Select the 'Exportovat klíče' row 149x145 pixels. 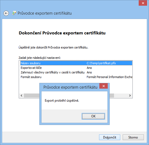pyautogui.click(x=76, y=68)
